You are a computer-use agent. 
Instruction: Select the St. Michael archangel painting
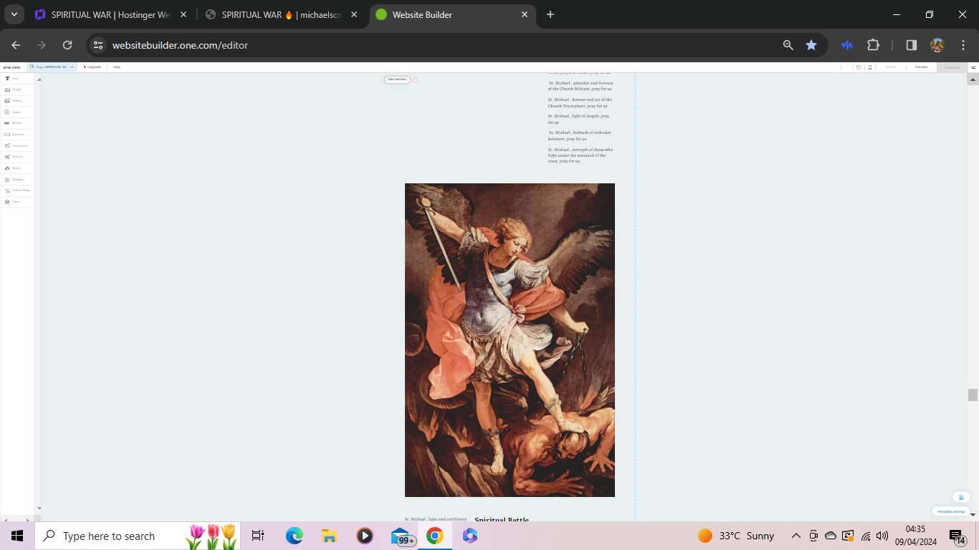click(x=510, y=340)
